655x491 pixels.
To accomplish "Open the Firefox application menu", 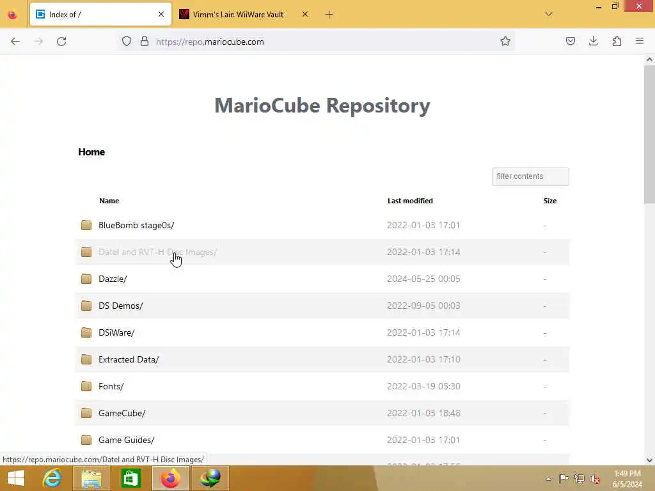I will [640, 42].
